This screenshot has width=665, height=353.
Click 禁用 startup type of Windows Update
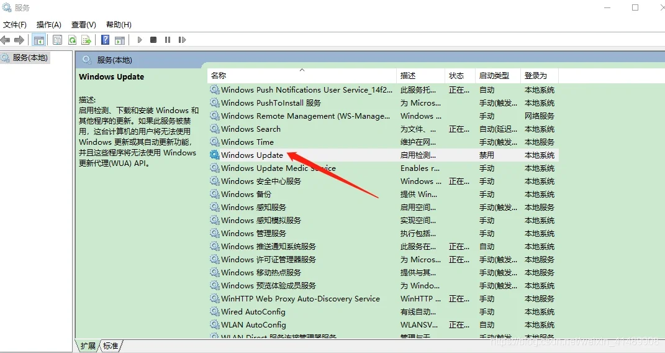[487, 155]
